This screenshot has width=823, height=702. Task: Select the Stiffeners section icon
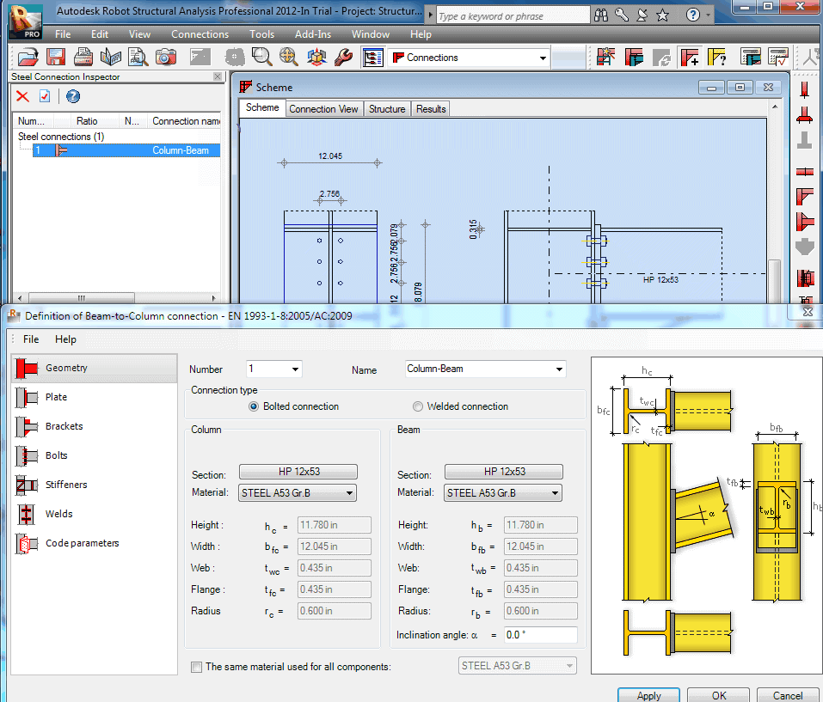tap(27, 485)
